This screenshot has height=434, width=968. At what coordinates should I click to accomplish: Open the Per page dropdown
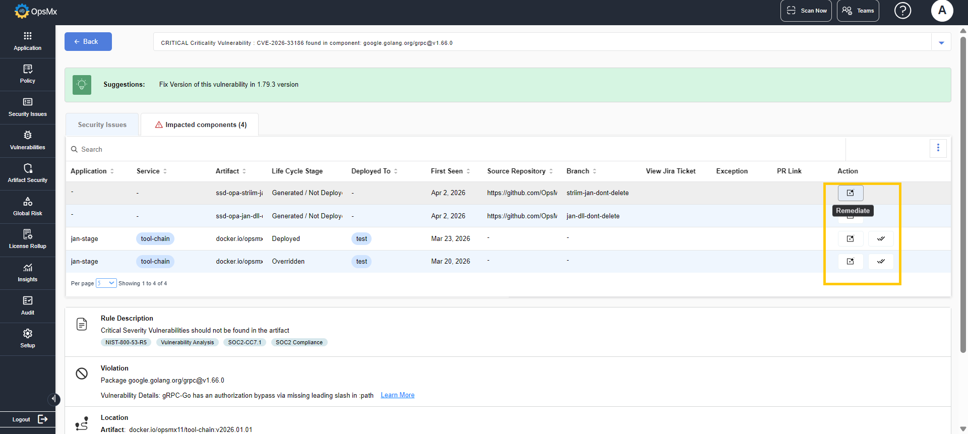pyautogui.click(x=106, y=283)
